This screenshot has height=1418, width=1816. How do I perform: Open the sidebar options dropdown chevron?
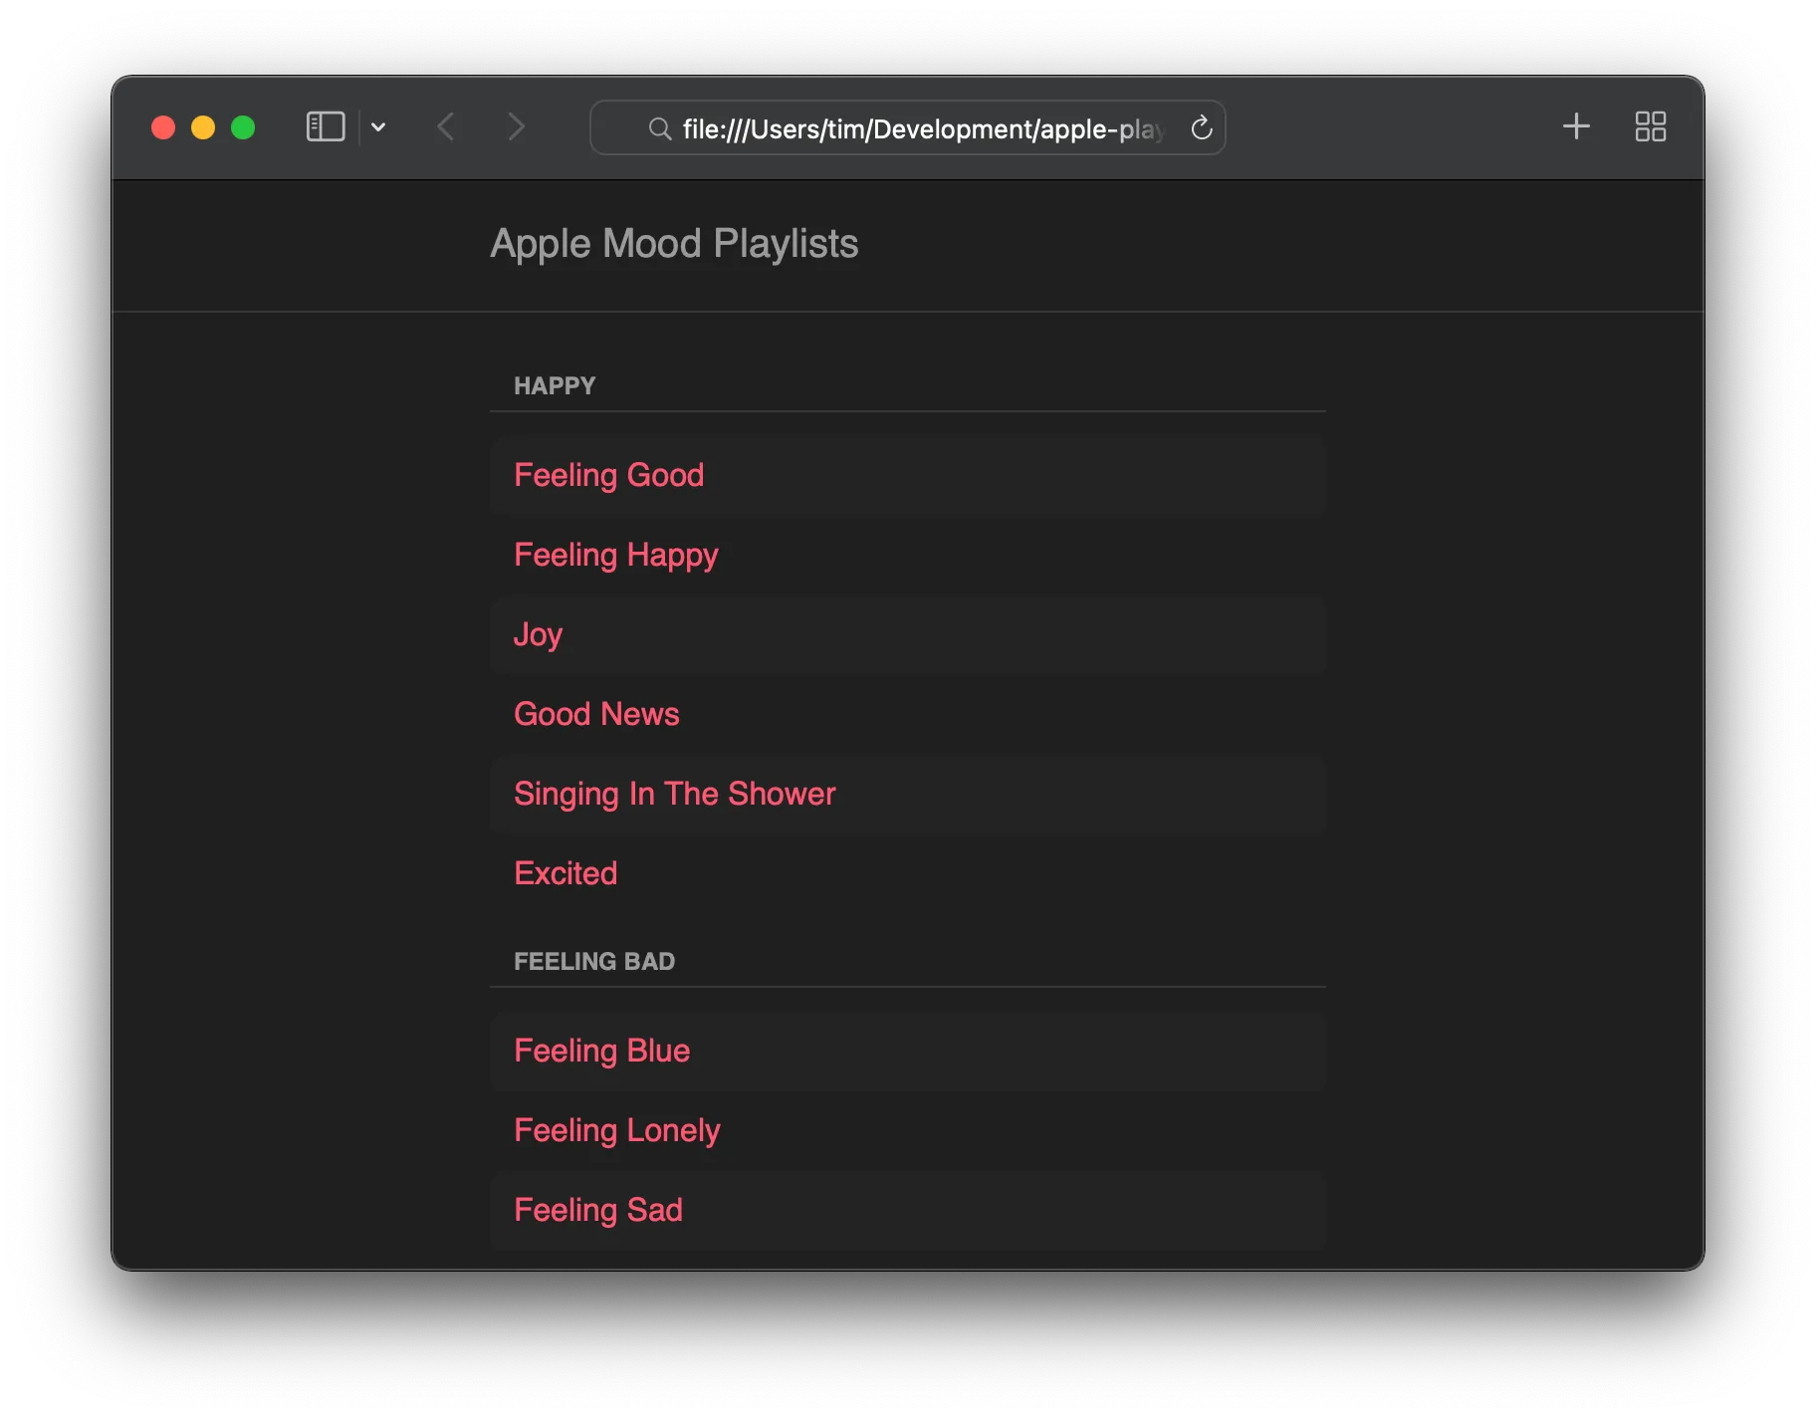[x=378, y=127]
